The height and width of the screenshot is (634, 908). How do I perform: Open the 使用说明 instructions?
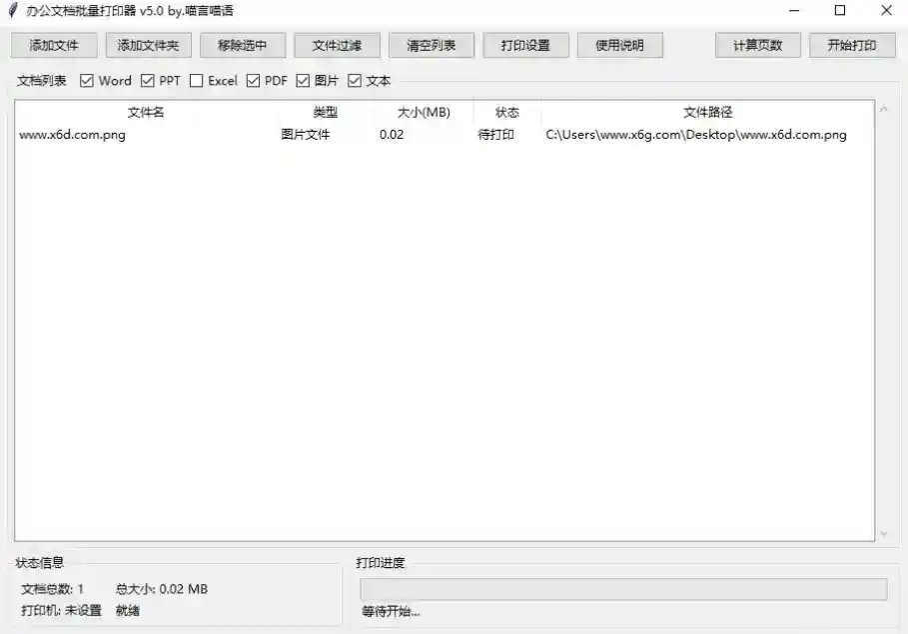click(x=619, y=46)
